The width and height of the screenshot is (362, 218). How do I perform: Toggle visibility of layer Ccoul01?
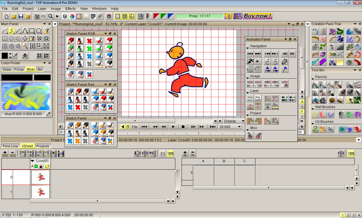point(36,166)
